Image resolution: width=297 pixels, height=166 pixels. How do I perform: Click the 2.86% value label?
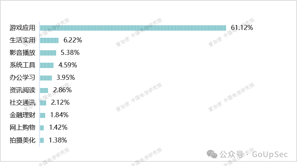pos(62,90)
